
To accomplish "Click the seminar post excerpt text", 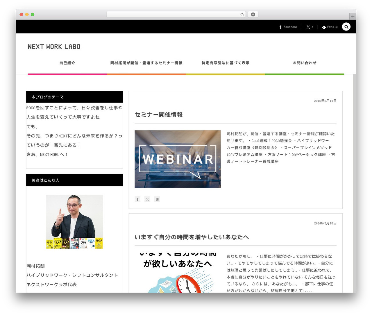I will [x=281, y=148].
